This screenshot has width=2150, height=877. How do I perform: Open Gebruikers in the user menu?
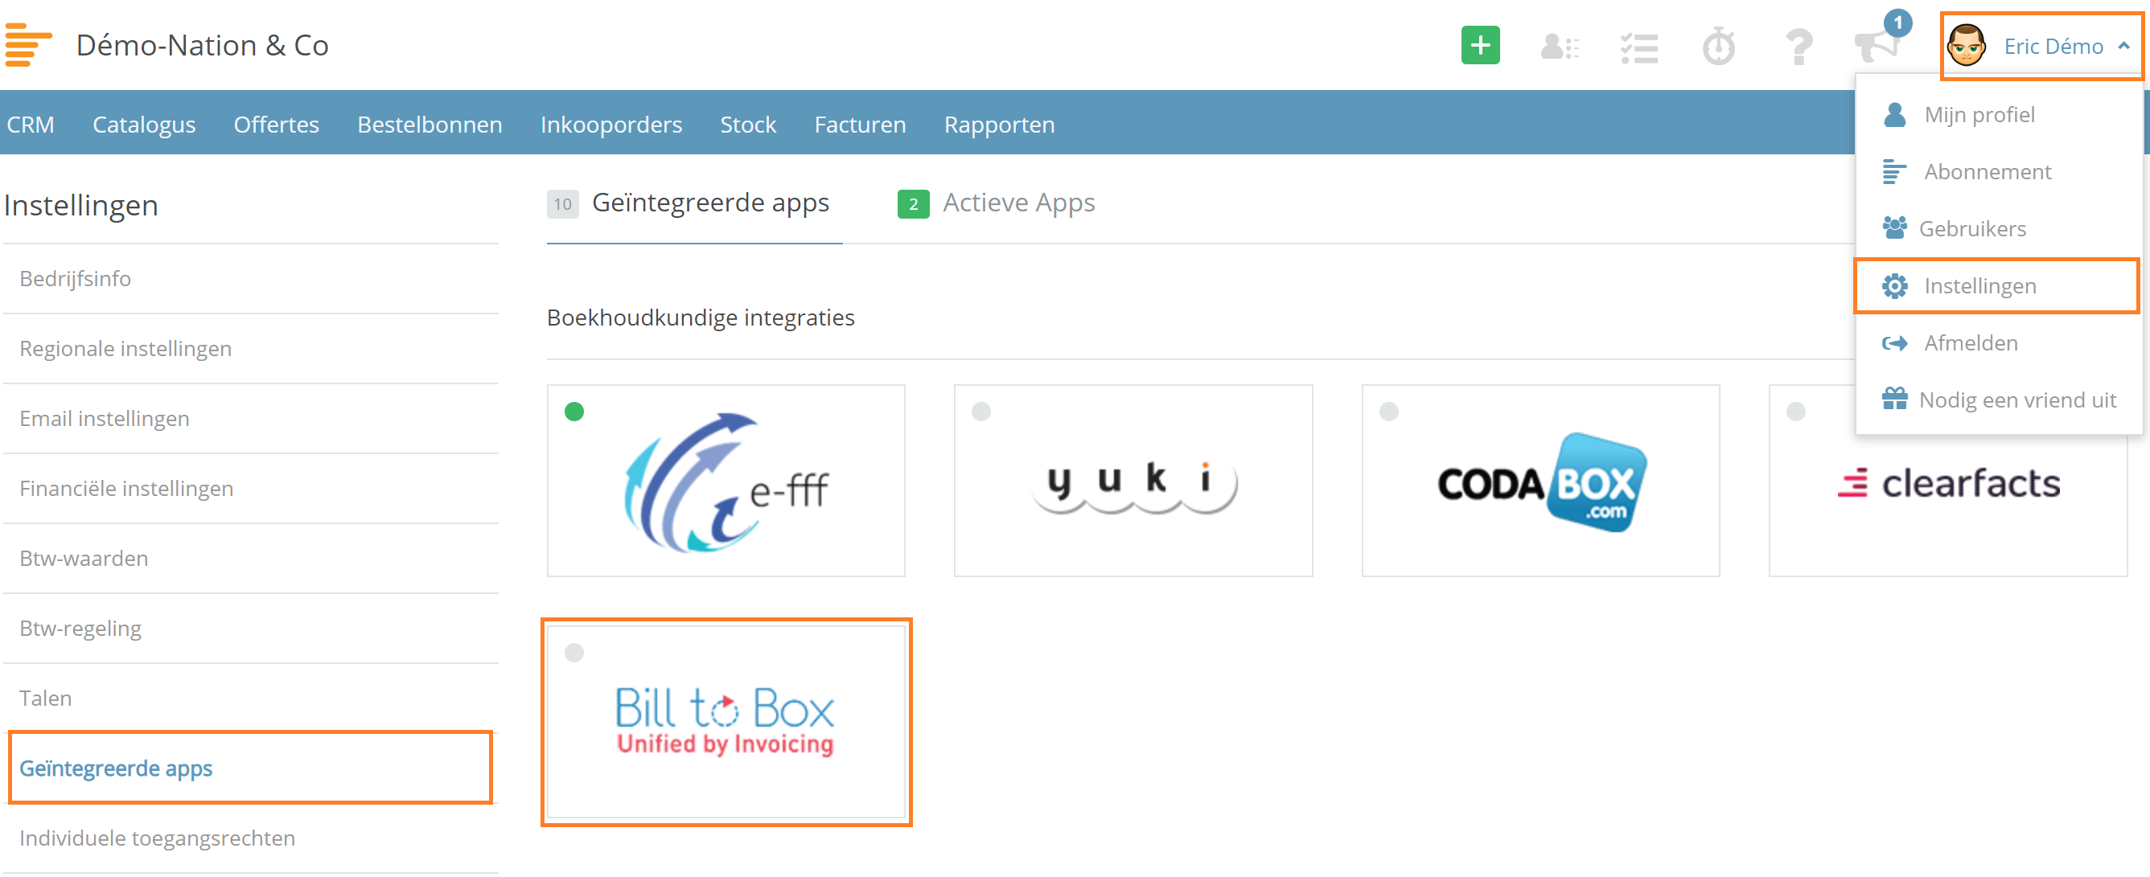coord(1999,228)
